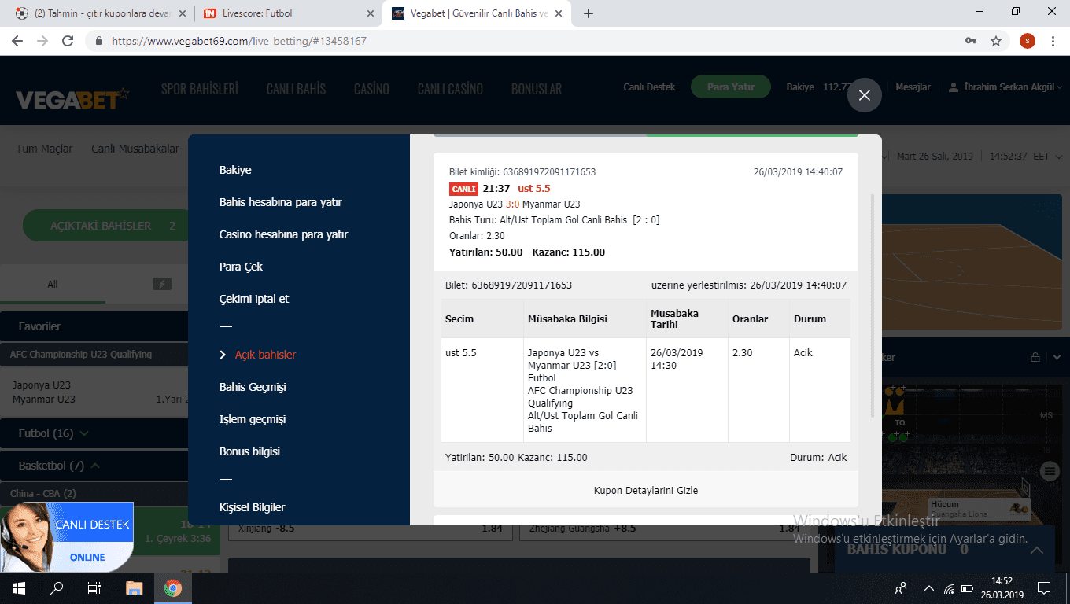
Task: Bookmark this page with star icon
Action: click(x=995, y=41)
